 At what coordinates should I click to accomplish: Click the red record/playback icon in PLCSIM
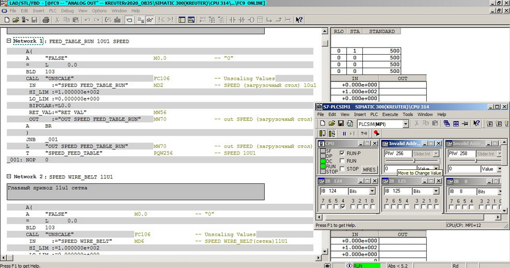(x=376, y=133)
